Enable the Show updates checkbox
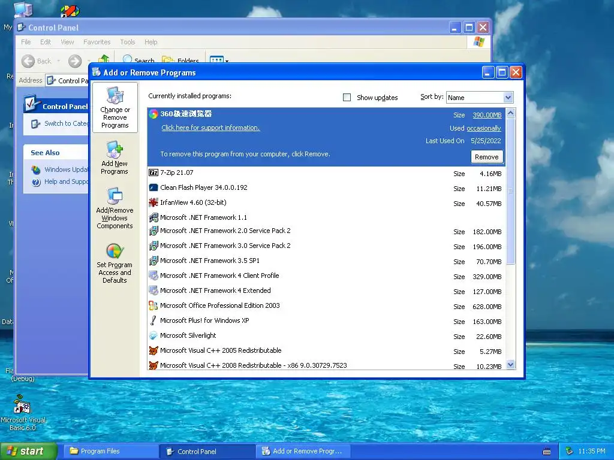 pos(347,98)
